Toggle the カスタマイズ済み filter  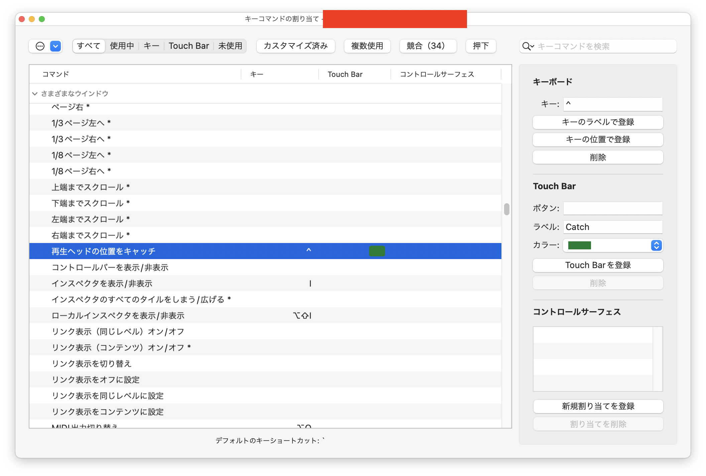pyautogui.click(x=296, y=46)
